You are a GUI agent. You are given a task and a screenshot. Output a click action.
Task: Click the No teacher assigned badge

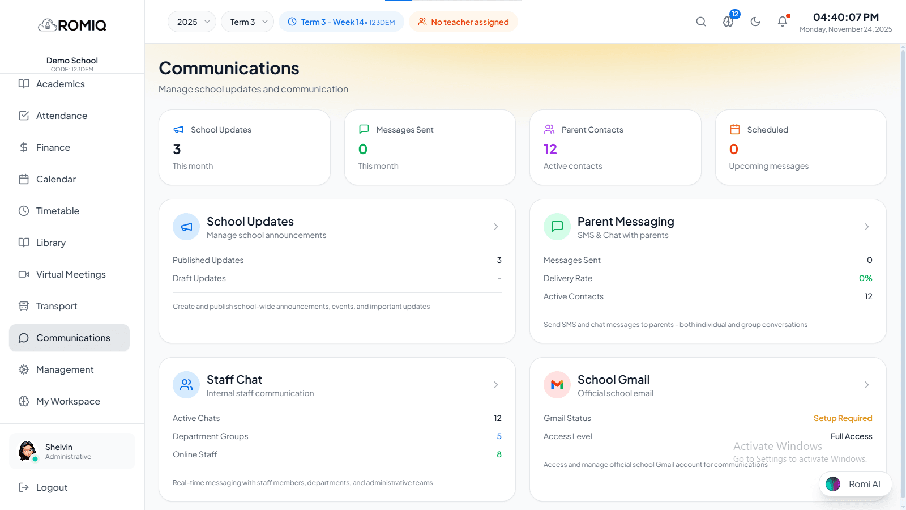[463, 22]
